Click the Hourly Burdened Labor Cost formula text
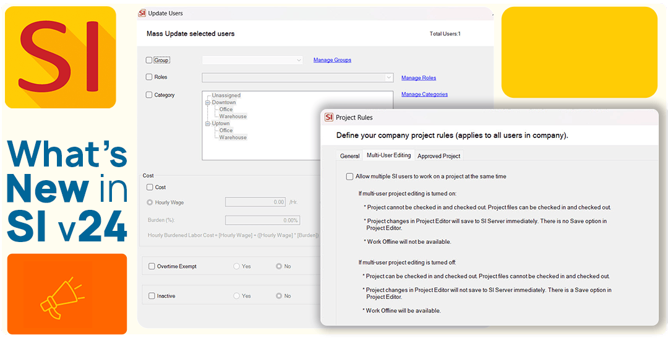668x338 pixels. 233,235
